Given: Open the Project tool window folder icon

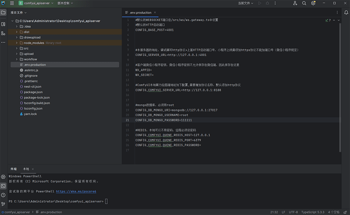Looking at the screenshot, I should (3, 12).
